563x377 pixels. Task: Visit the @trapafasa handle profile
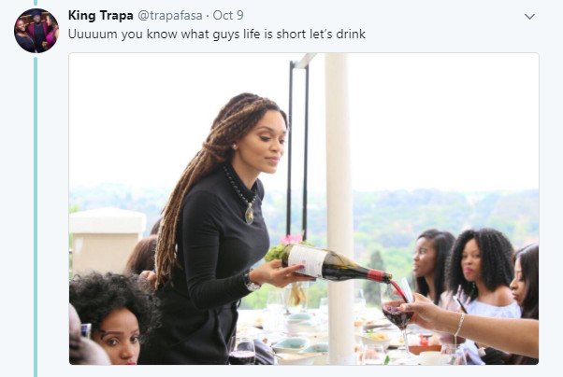(x=170, y=16)
